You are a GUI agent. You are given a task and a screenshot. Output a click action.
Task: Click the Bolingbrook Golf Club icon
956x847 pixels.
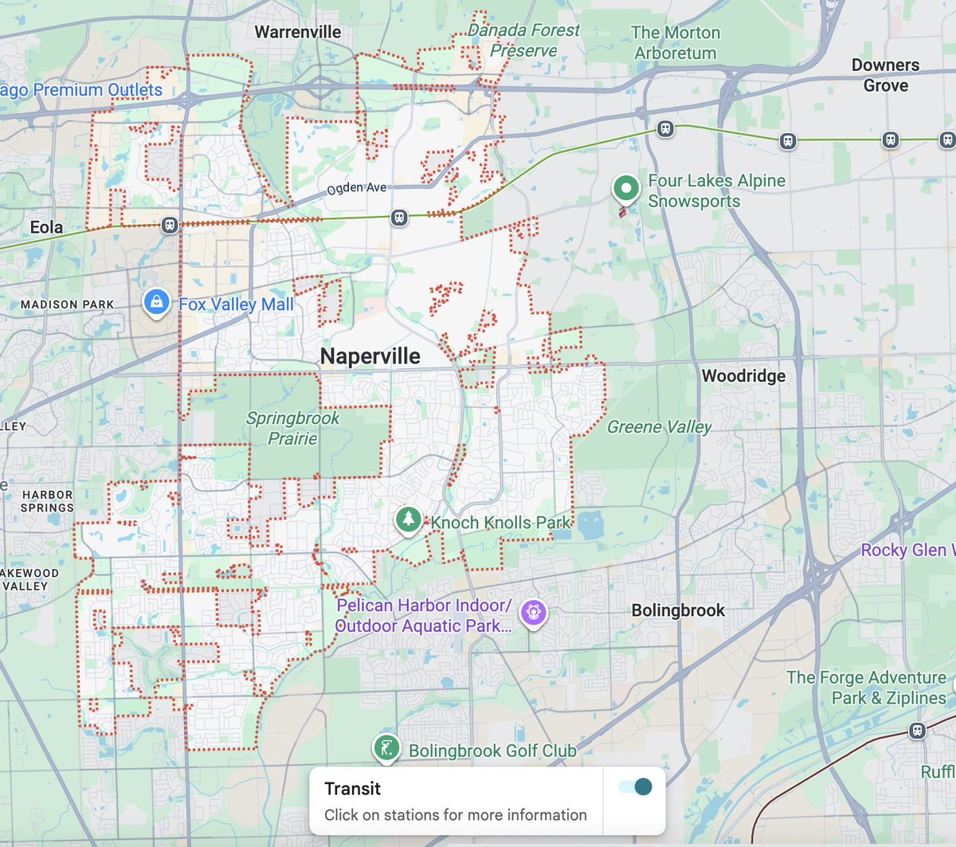386,749
